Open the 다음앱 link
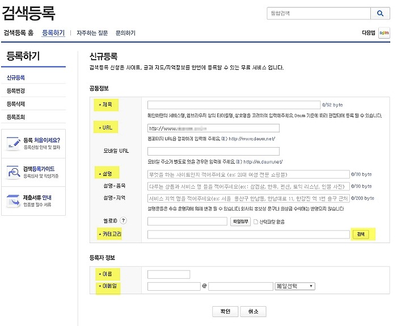Viewport: 397px width, 326px height. 369,33
